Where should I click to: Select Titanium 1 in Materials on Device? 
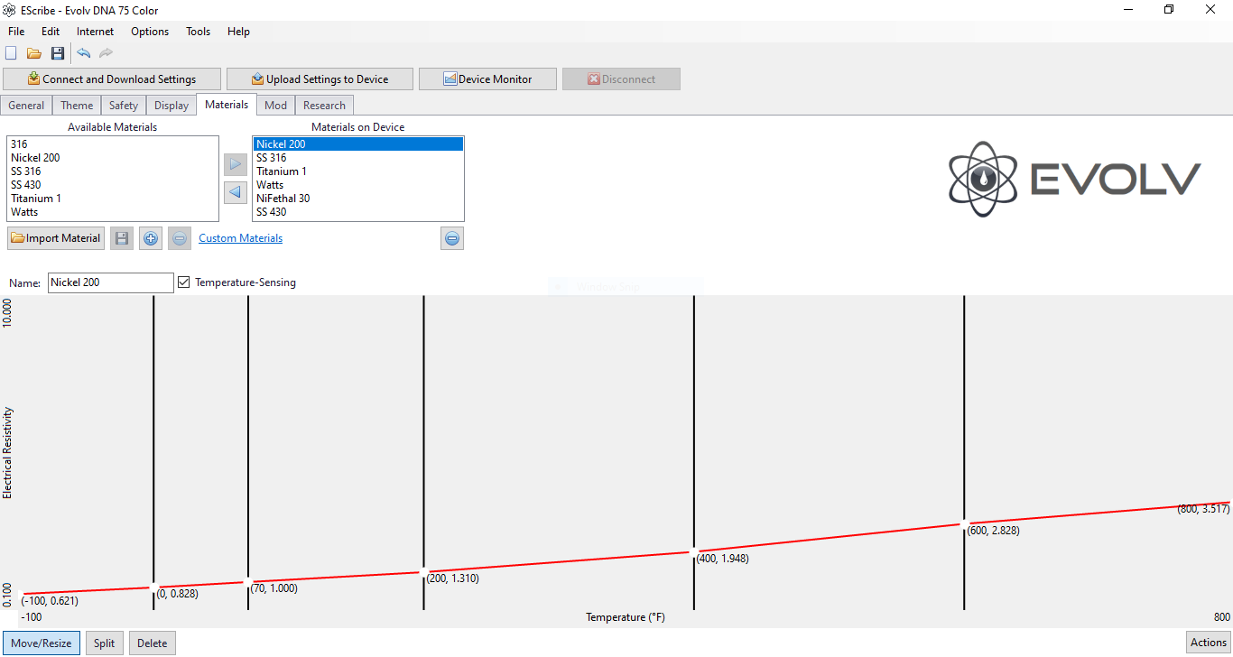click(282, 171)
